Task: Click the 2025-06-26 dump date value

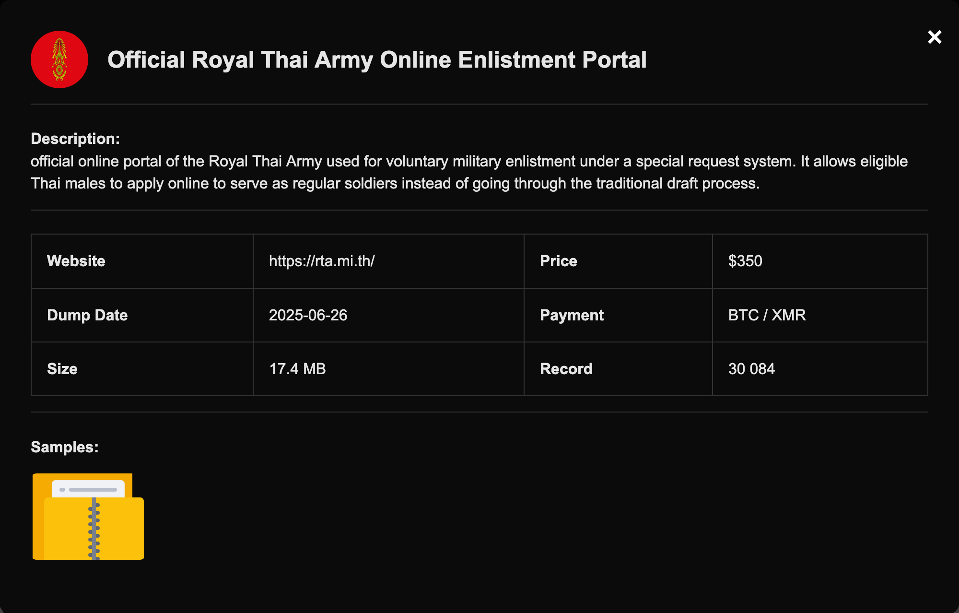Action: 308,315
